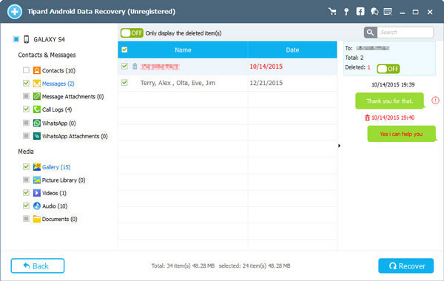Select the Gallery (15) category
Screen dimensions: 444x281
click(x=56, y=167)
